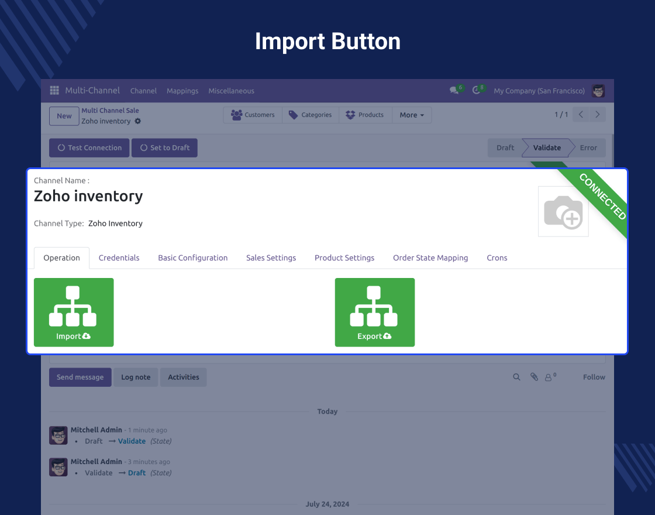Switch to the Operation tab
Image resolution: width=655 pixels, height=515 pixels.
[61, 258]
